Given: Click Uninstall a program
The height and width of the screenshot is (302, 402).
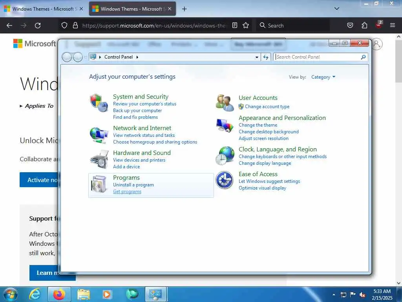Looking at the screenshot, I should point(133,185).
